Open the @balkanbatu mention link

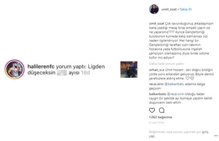click(x=175, y=84)
